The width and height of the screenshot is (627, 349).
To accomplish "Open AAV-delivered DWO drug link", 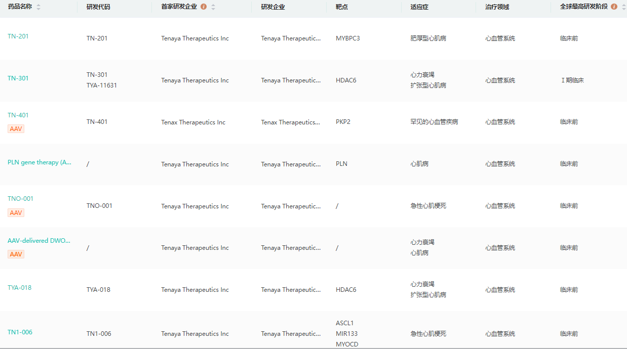I will tap(39, 241).
